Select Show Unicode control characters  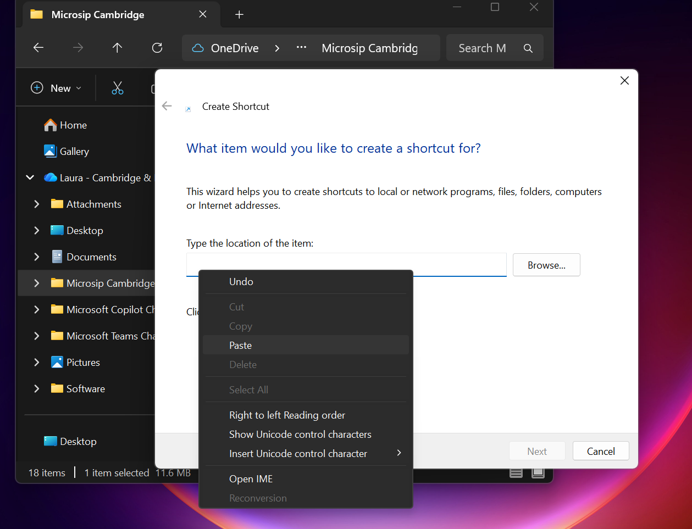point(300,434)
